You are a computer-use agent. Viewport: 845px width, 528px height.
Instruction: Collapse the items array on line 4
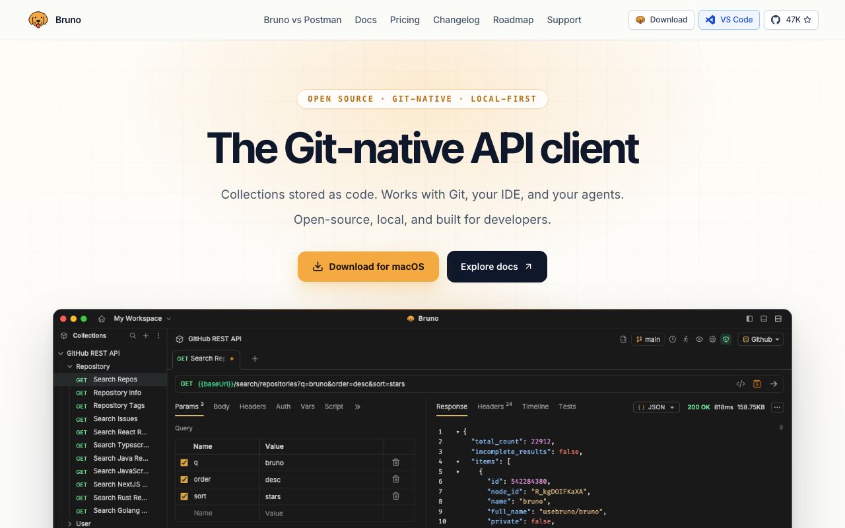pos(457,462)
